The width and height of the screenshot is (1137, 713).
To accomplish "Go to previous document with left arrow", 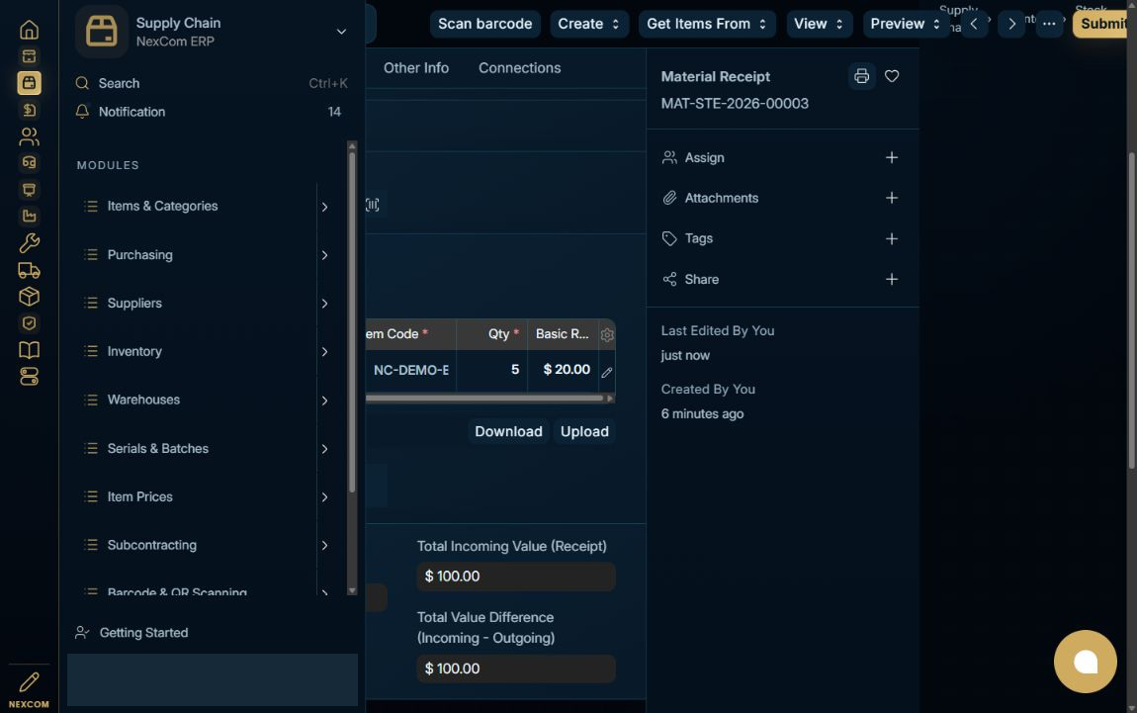I will (974, 24).
